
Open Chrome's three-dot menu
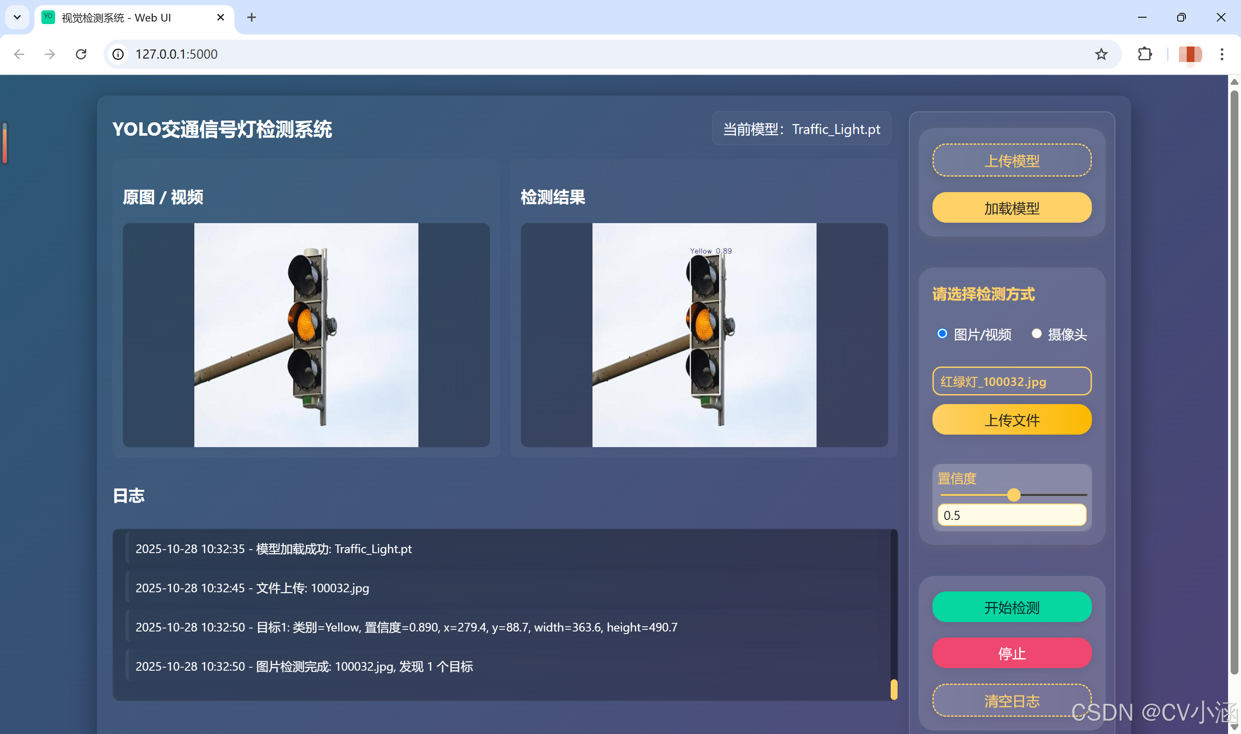1221,54
